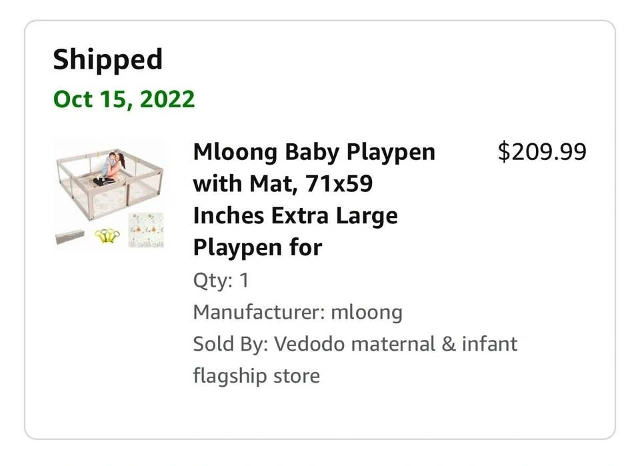Click the "with Mat, 71x59" title line
640x466 pixels.
pyautogui.click(x=283, y=184)
